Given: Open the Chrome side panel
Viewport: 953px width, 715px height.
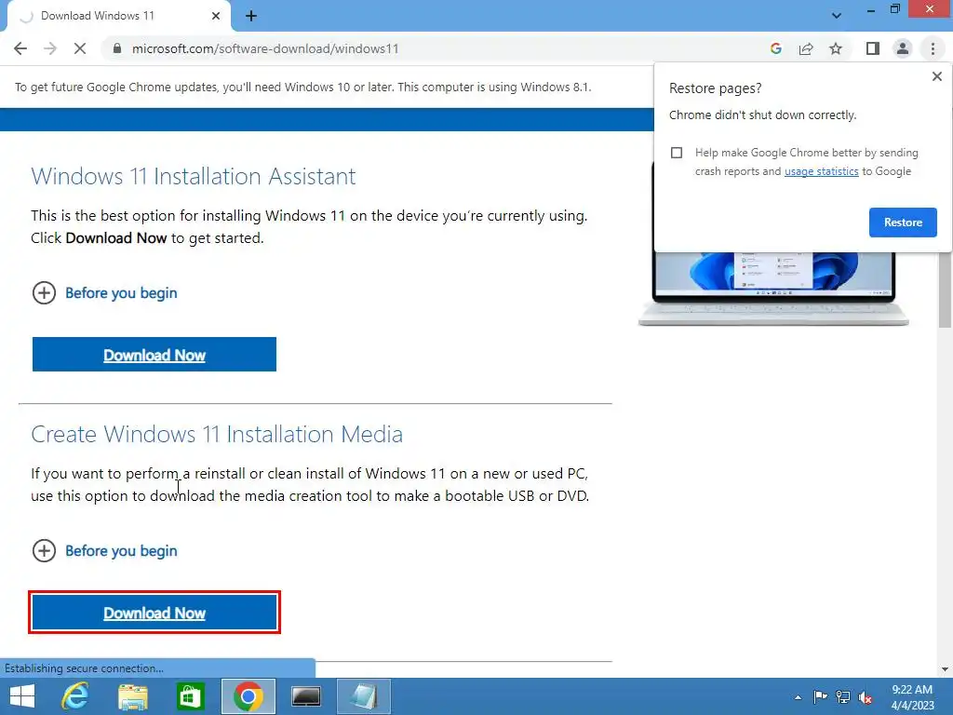Looking at the screenshot, I should pyautogui.click(x=873, y=48).
